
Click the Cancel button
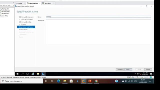[148, 69]
